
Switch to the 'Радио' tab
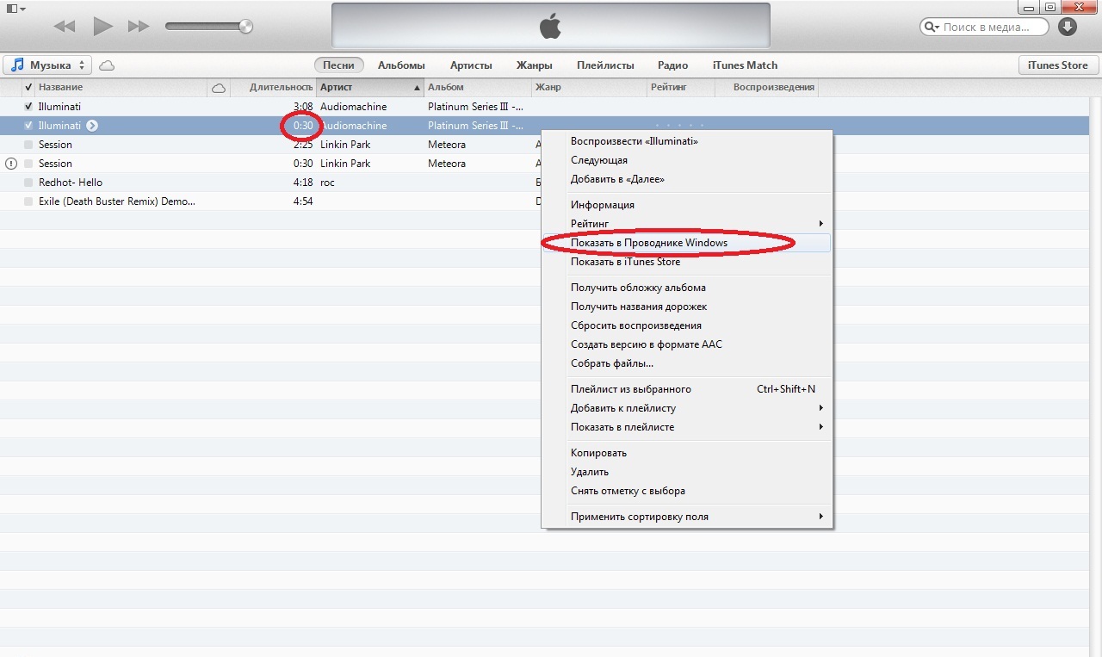(672, 65)
